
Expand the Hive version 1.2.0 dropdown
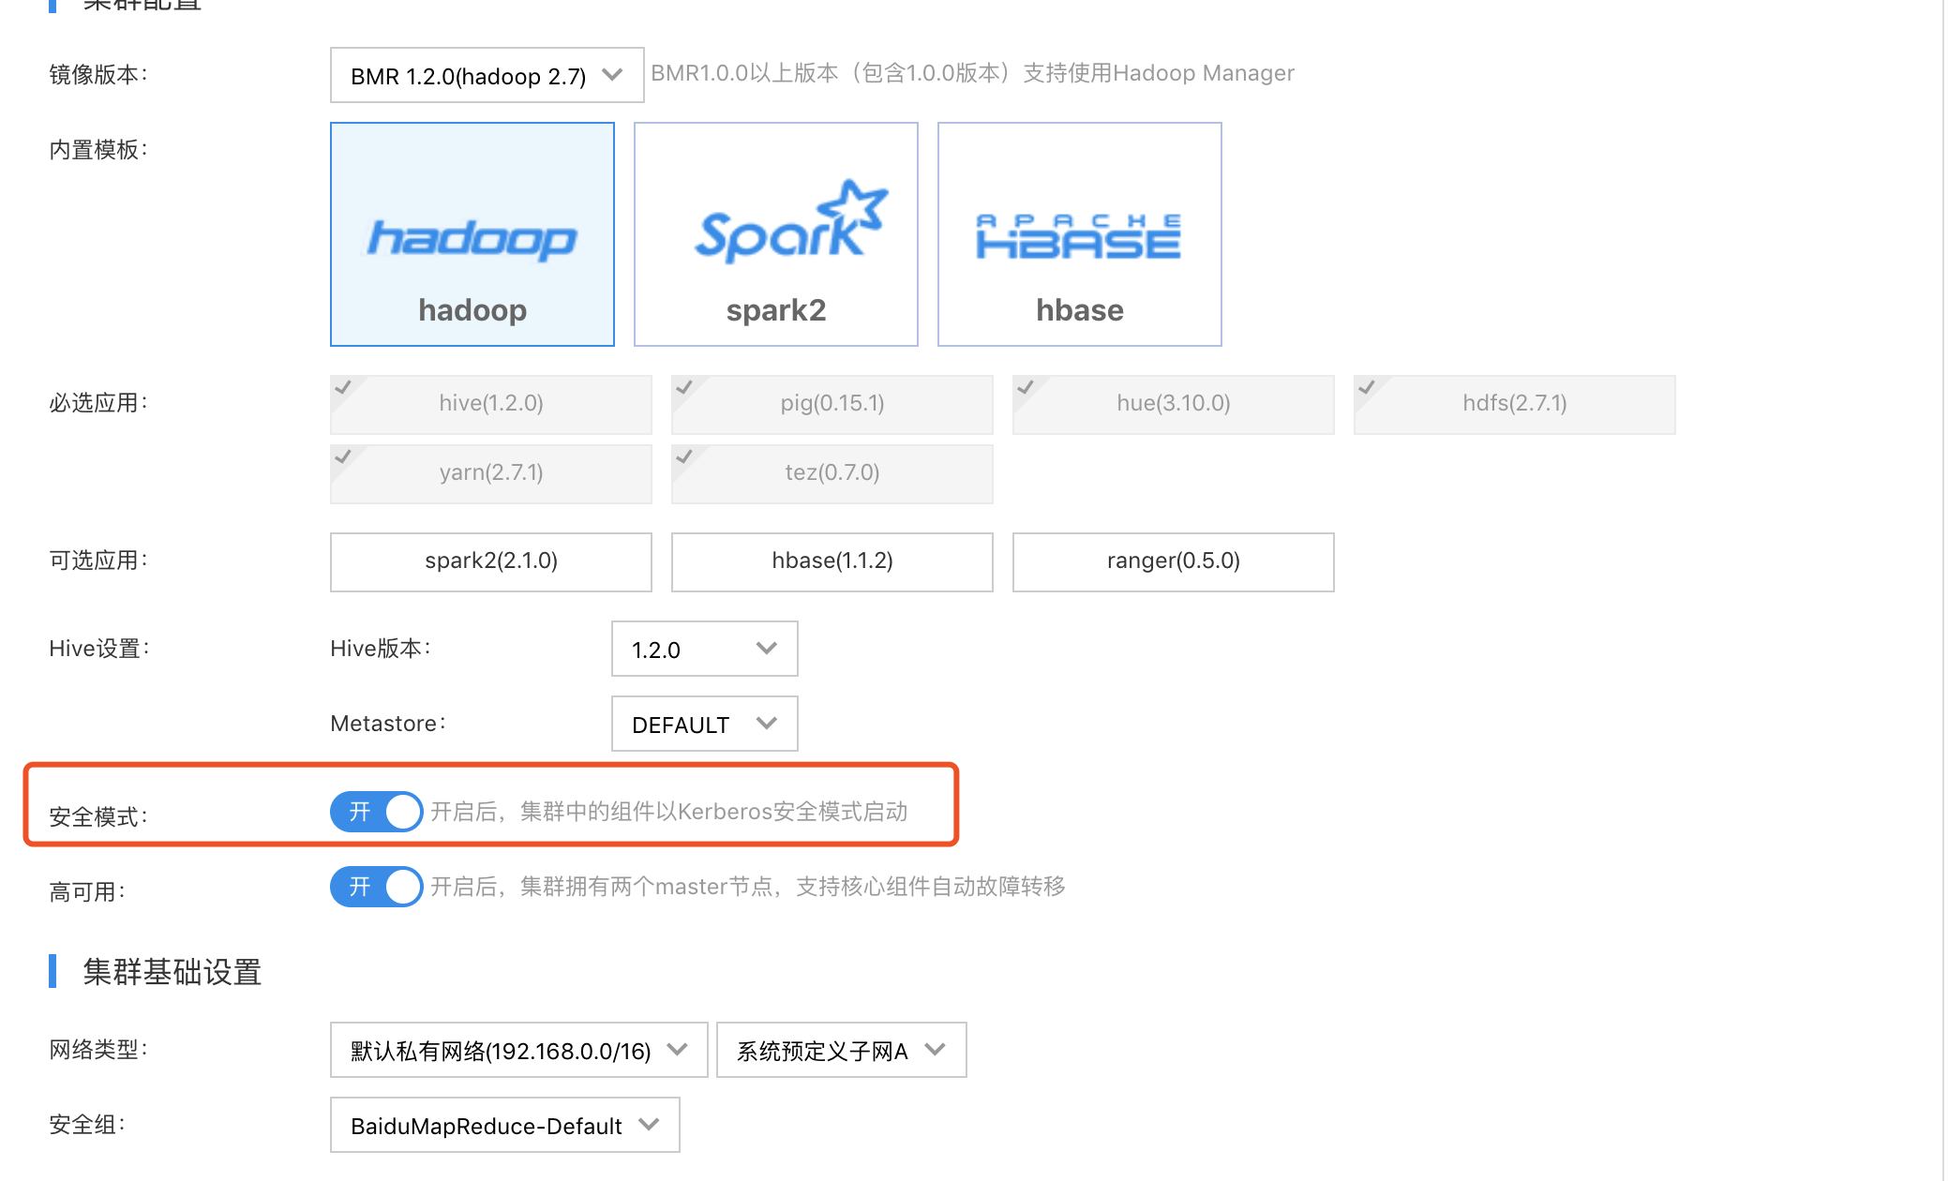click(x=704, y=649)
